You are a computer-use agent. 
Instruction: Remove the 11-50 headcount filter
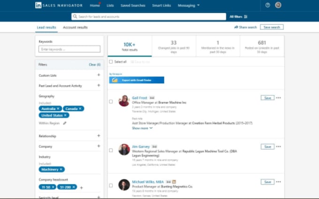point(53,187)
